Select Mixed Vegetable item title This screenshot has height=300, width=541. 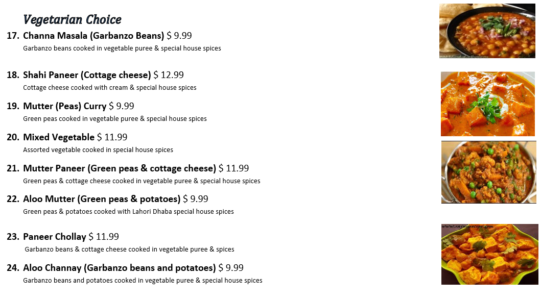59,137
